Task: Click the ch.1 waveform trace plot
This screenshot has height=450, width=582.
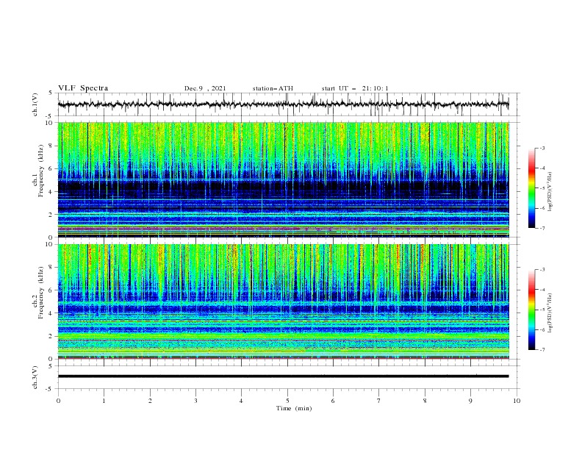Action: [283, 104]
